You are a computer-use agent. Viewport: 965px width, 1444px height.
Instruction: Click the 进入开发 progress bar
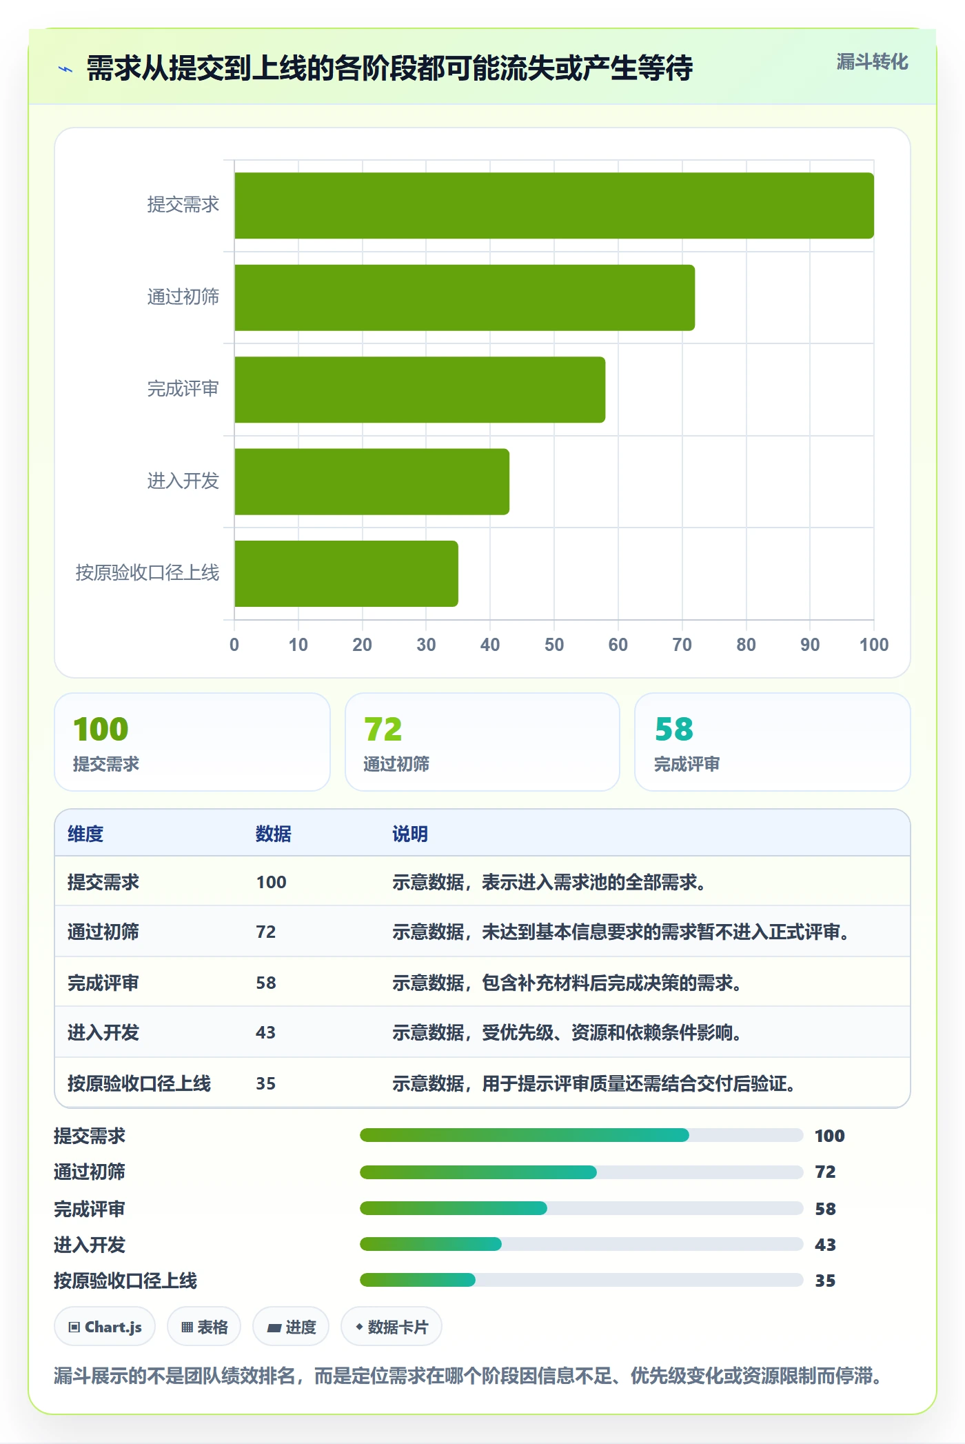[582, 1244]
